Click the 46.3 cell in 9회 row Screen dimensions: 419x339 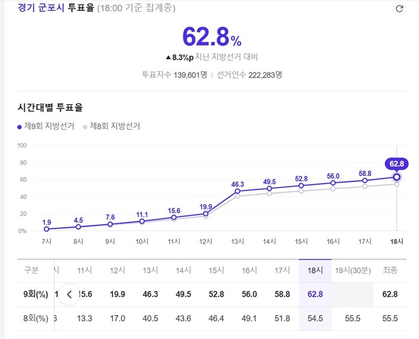click(150, 294)
